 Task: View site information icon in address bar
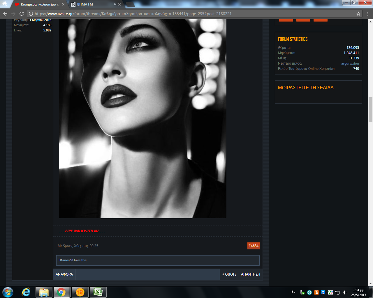coord(31,14)
